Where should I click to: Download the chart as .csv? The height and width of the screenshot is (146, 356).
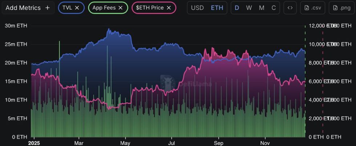(312, 8)
